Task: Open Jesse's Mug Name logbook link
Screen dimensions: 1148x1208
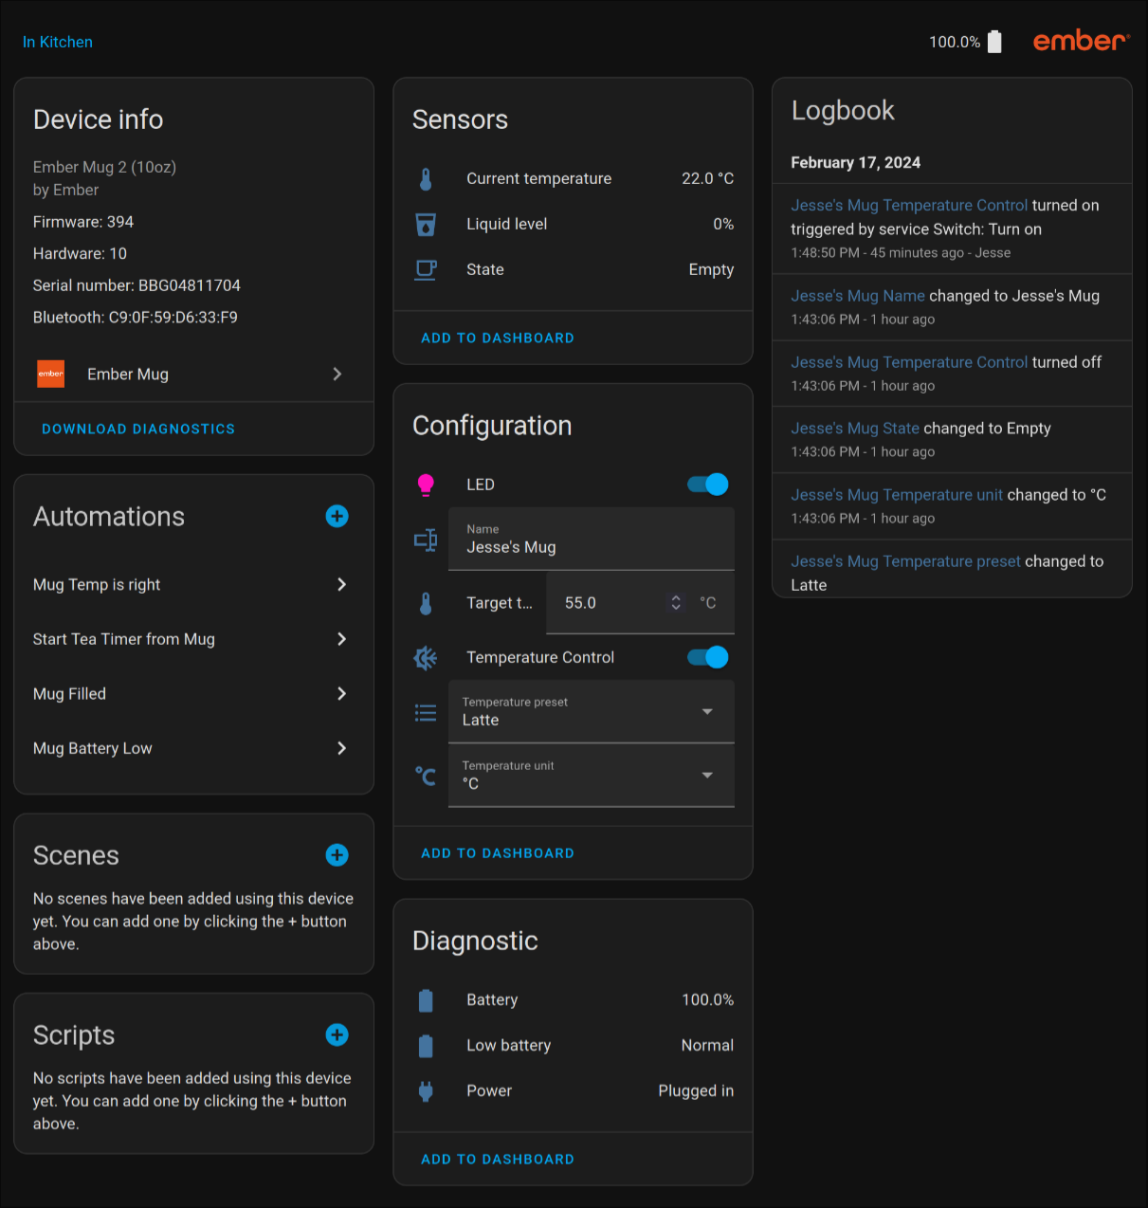Action: (858, 296)
